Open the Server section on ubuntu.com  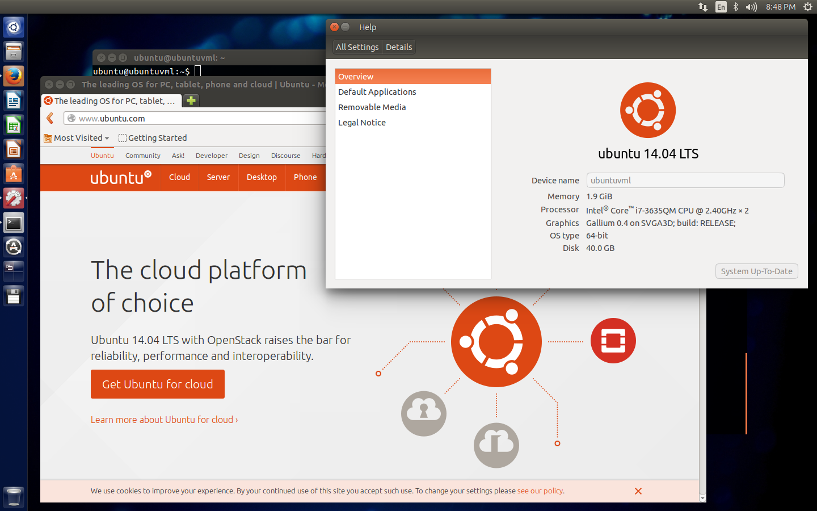click(218, 177)
